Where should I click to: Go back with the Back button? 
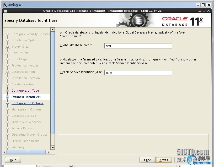point(148,160)
